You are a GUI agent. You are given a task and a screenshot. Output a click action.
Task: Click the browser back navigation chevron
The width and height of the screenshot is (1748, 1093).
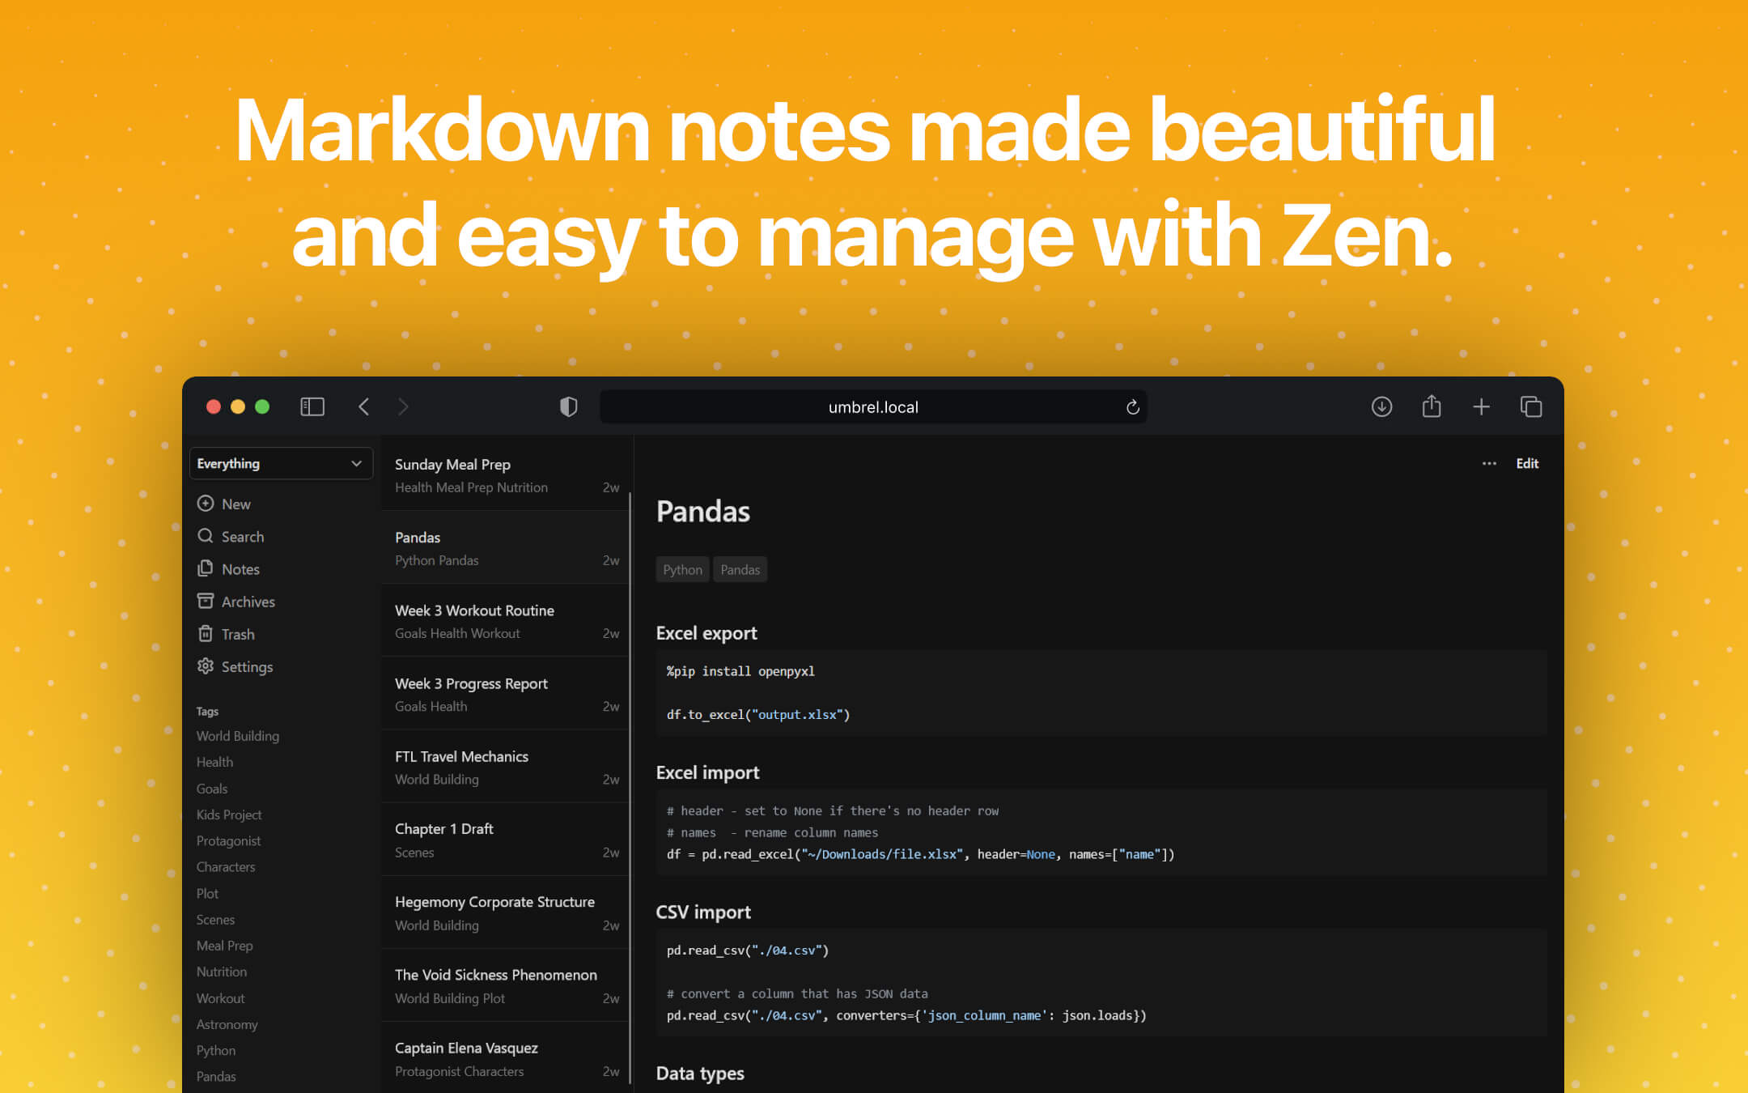click(363, 406)
